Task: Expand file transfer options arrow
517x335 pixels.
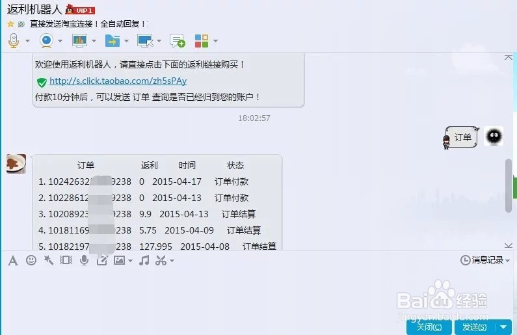Action: click(126, 41)
